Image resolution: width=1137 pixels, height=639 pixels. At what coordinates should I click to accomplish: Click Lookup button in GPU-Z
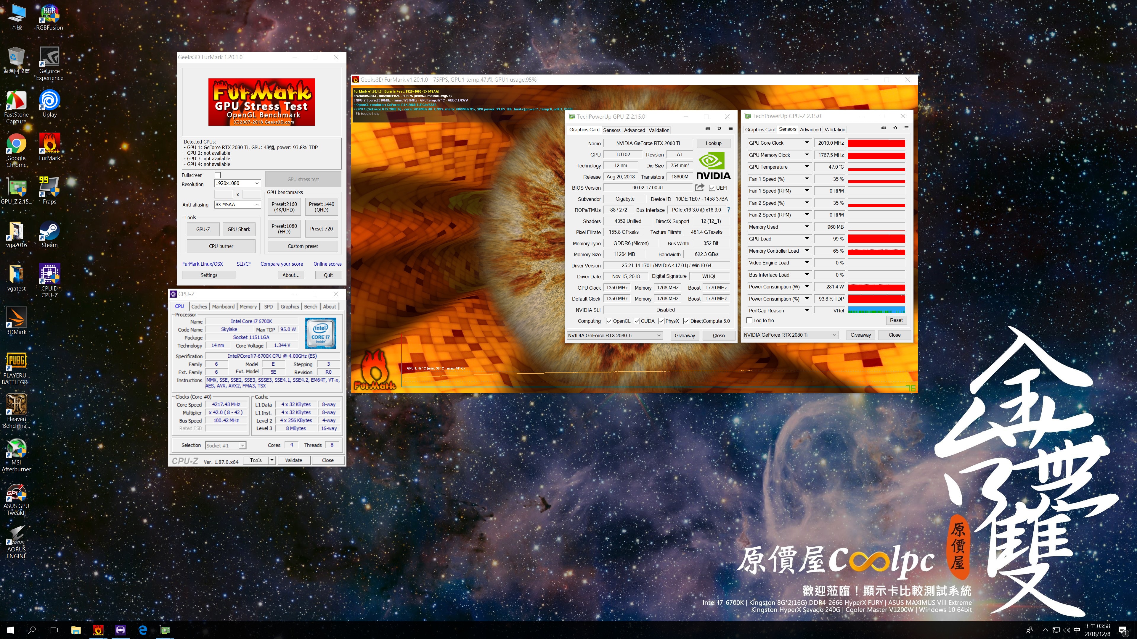click(x=713, y=143)
